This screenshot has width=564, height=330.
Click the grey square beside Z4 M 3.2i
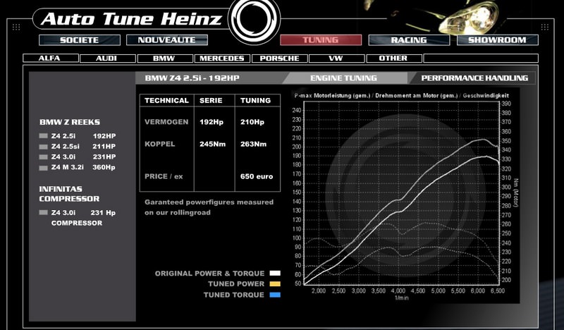point(43,167)
